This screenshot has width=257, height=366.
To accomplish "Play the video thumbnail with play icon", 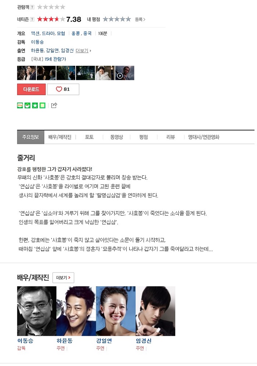I will (x=125, y=73).
